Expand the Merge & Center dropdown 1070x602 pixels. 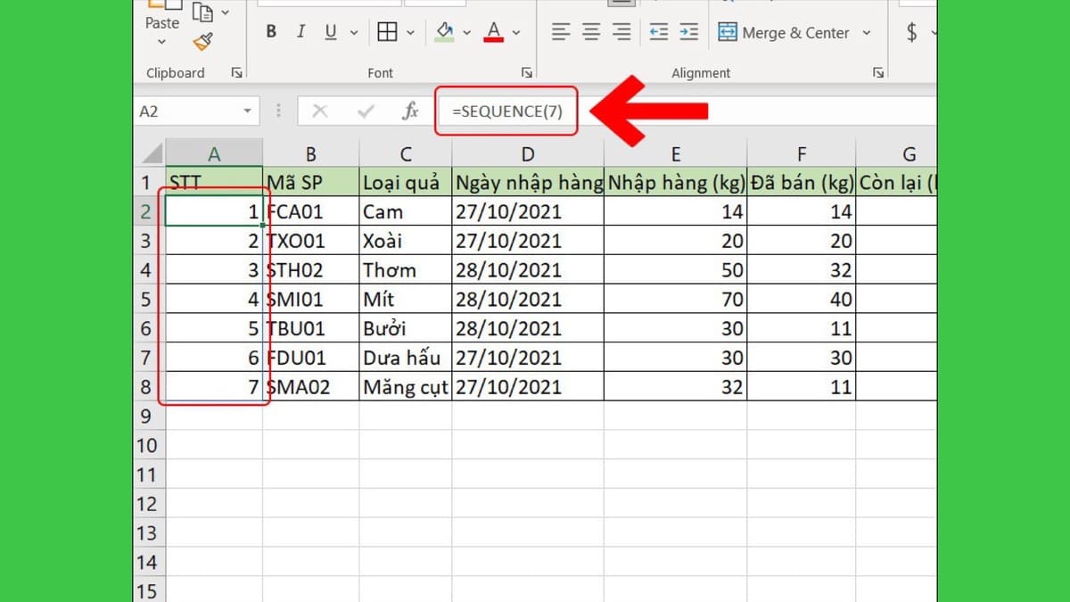[x=866, y=32]
